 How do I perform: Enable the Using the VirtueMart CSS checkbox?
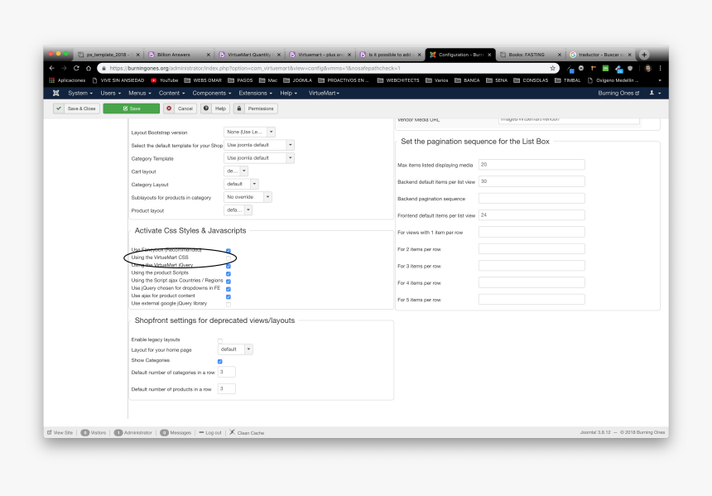(x=229, y=258)
